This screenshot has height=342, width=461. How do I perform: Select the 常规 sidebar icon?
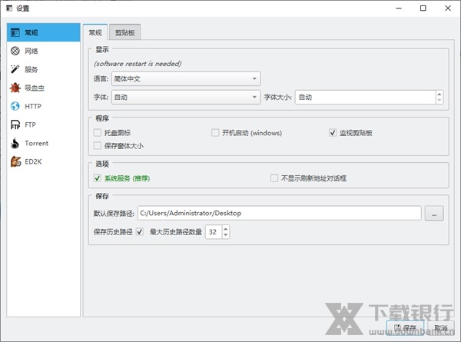(15, 32)
